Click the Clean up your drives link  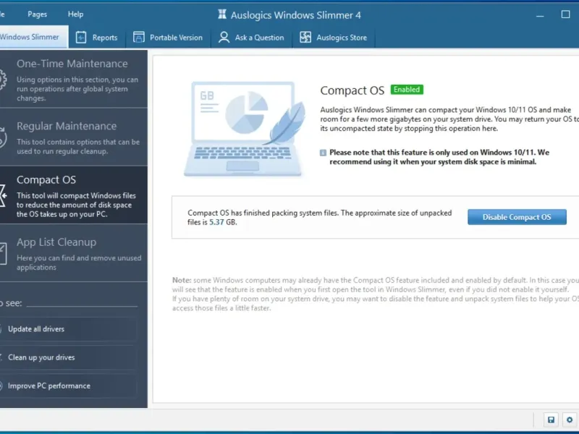pos(68,357)
